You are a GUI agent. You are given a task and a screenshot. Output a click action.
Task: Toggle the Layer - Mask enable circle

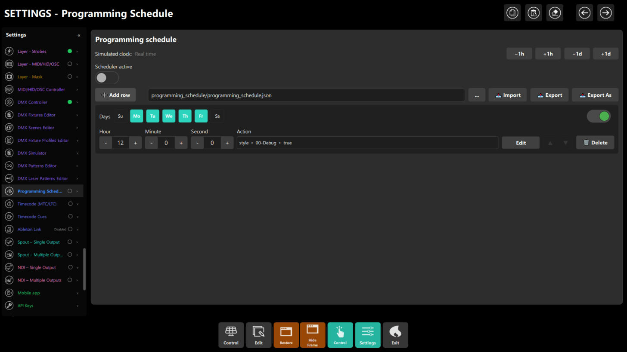point(70,77)
